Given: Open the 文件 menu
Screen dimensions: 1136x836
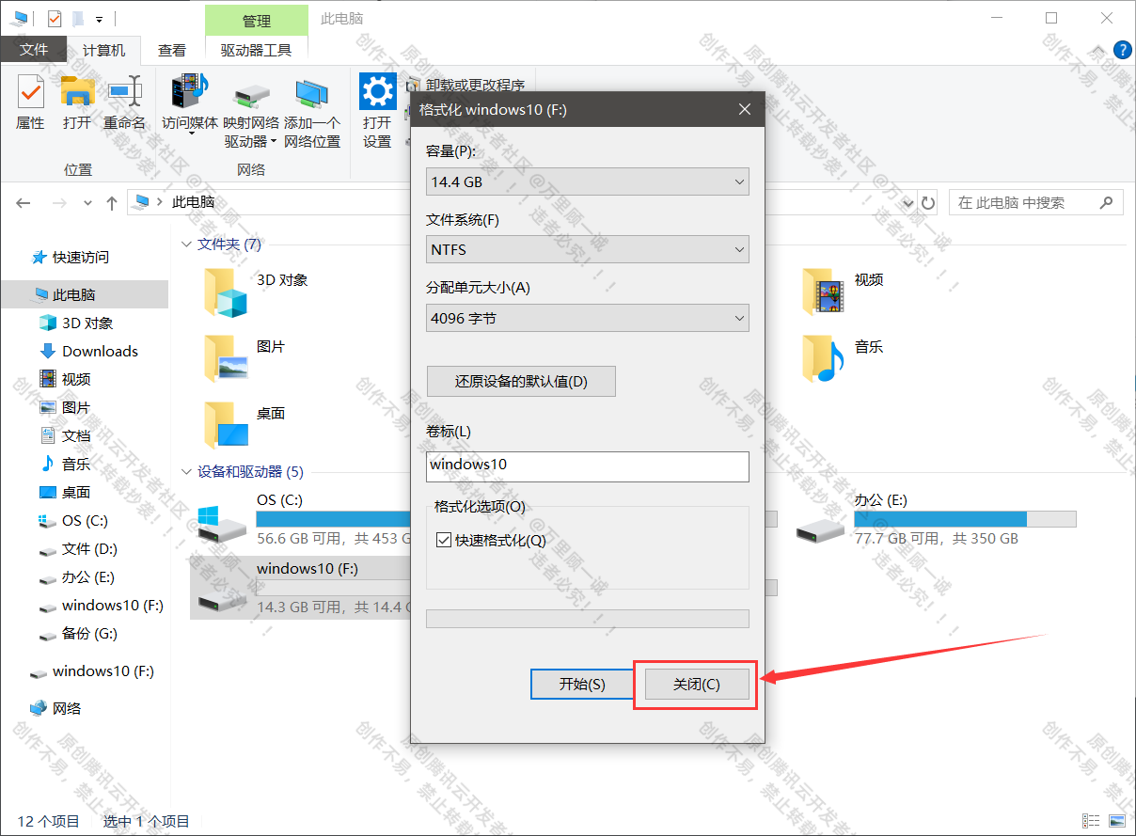Looking at the screenshot, I should [x=34, y=49].
